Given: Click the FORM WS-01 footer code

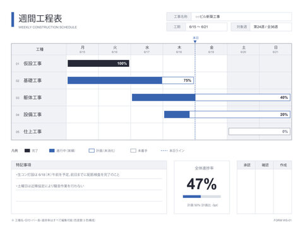Looking at the screenshot, I should [283, 220].
